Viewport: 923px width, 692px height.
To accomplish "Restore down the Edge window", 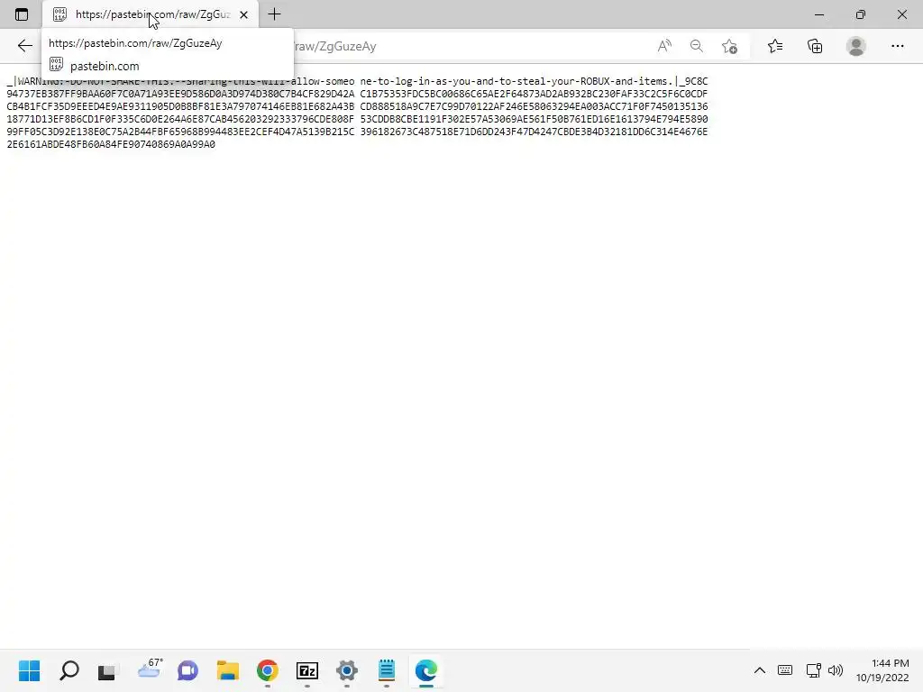I will pyautogui.click(x=861, y=14).
